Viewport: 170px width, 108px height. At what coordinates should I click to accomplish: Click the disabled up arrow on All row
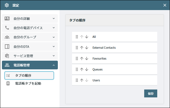click(82, 37)
